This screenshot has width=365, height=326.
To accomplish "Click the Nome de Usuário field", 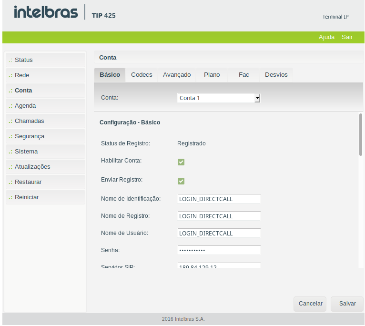I will [x=219, y=233].
